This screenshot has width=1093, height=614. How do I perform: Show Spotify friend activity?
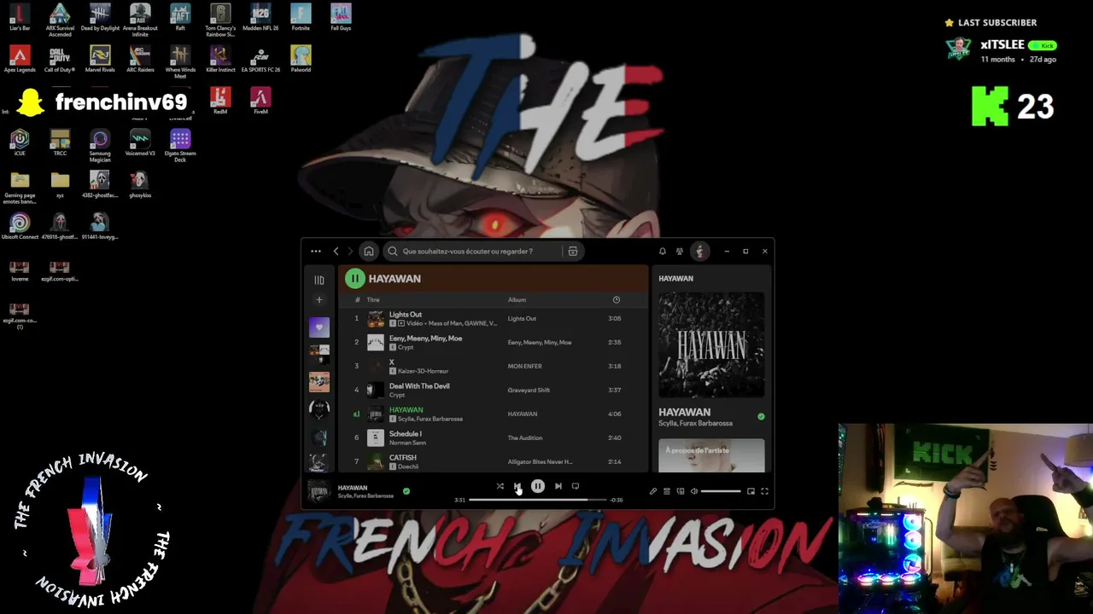point(680,252)
